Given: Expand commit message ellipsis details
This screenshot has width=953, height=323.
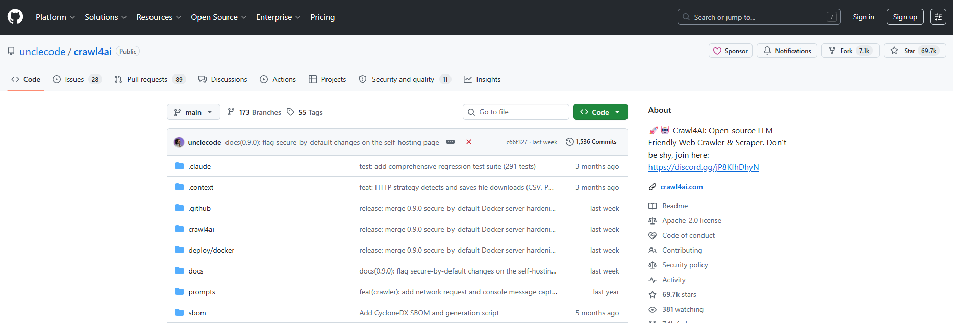Looking at the screenshot, I should click(x=450, y=142).
